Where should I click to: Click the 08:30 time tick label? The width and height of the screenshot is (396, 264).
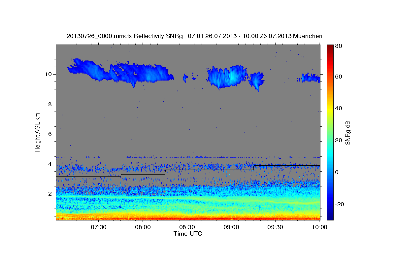click(187, 227)
